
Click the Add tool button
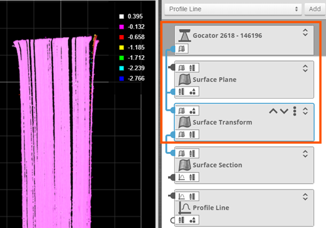click(315, 9)
